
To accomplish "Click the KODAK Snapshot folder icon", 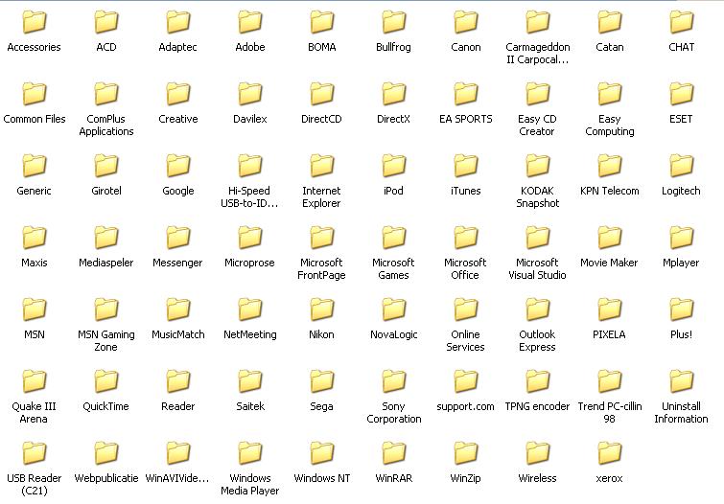I will coord(538,166).
